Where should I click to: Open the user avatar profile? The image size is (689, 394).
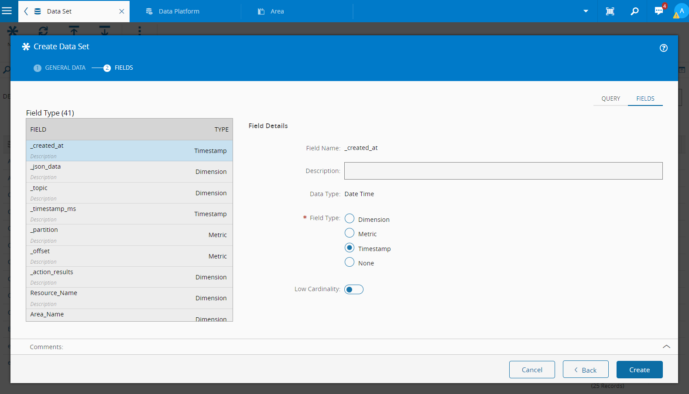coord(681,11)
